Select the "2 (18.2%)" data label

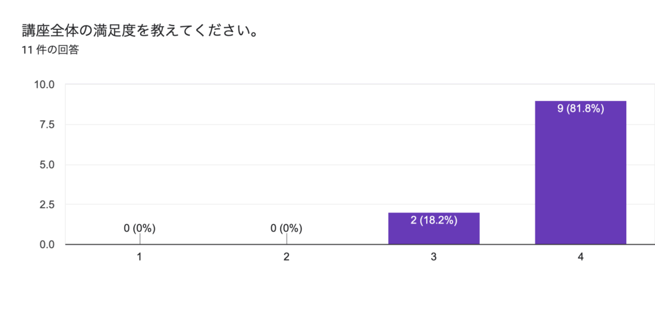click(x=434, y=220)
